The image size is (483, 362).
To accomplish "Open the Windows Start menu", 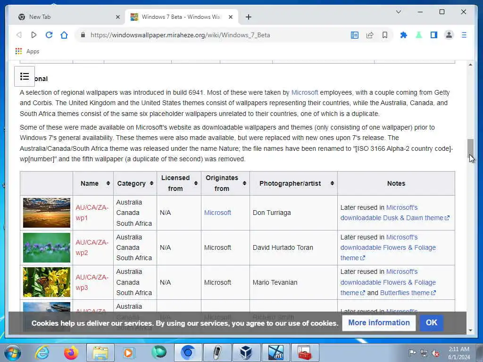I will pos(12,353).
